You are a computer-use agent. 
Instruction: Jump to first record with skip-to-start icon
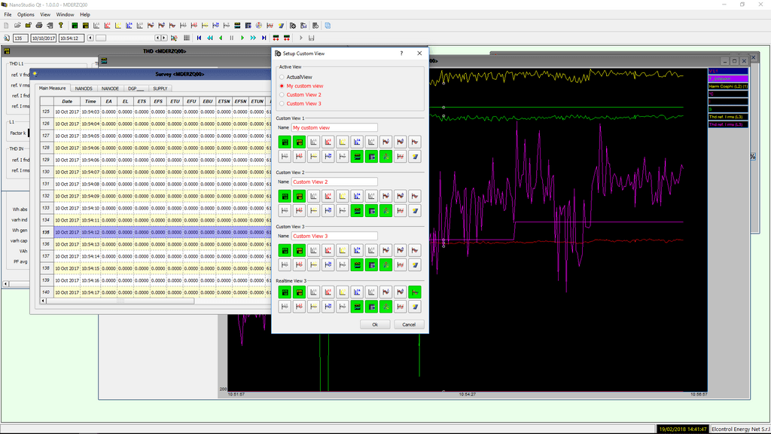[199, 38]
